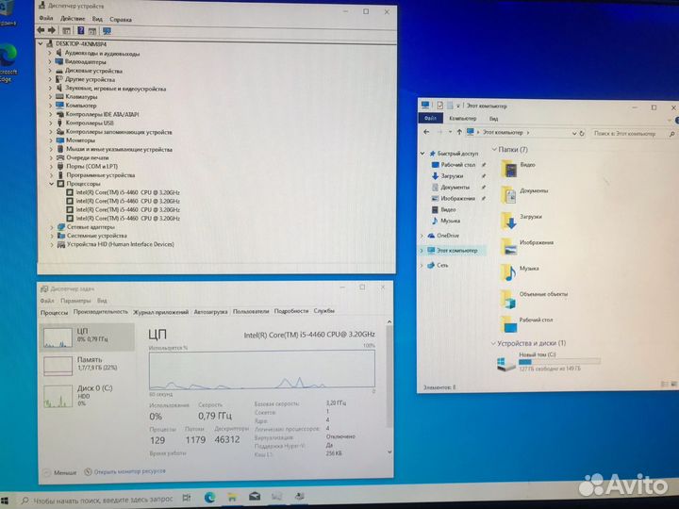Image resolution: width=679 pixels, height=509 pixels.
Task: Select the Диск 0 (C:) performance item
Action: [87, 396]
